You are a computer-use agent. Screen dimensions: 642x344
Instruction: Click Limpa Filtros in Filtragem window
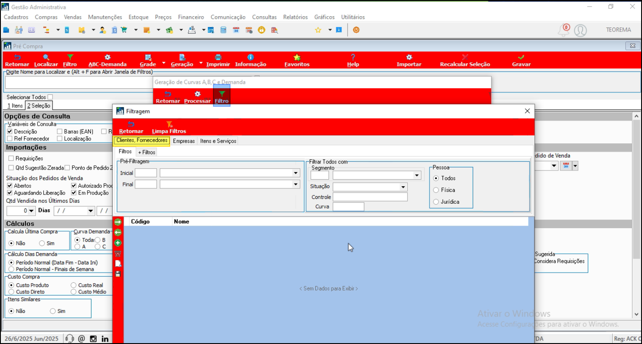pyautogui.click(x=169, y=127)
